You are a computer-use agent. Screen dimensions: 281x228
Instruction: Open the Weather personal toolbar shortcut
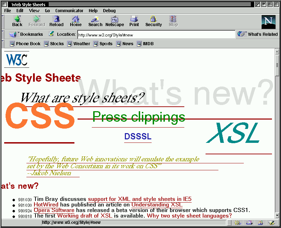79,44
